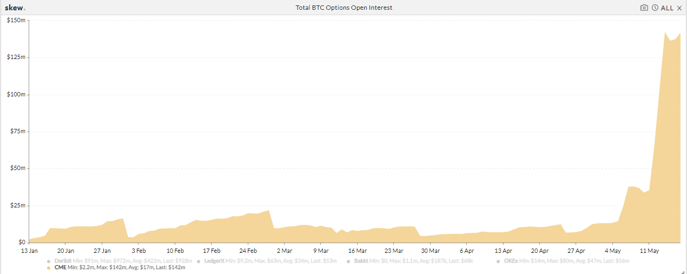This screenshot has height=274, width=687.
Task: Click the grey OKEx legend dot
Action: pos(498,261)
